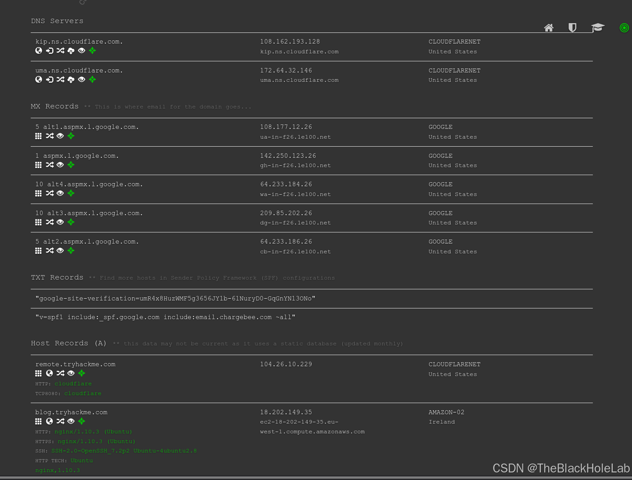Click eye icon under blog.tryhackme.com
The width and height of the screenshot is (632, 480).
(x=71, y=421)
